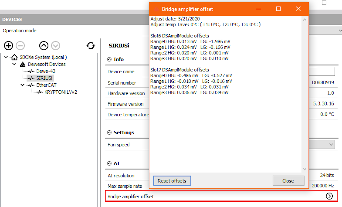Open the Fan speed dropdown
The image size is (342, 207).
[331, 144]
